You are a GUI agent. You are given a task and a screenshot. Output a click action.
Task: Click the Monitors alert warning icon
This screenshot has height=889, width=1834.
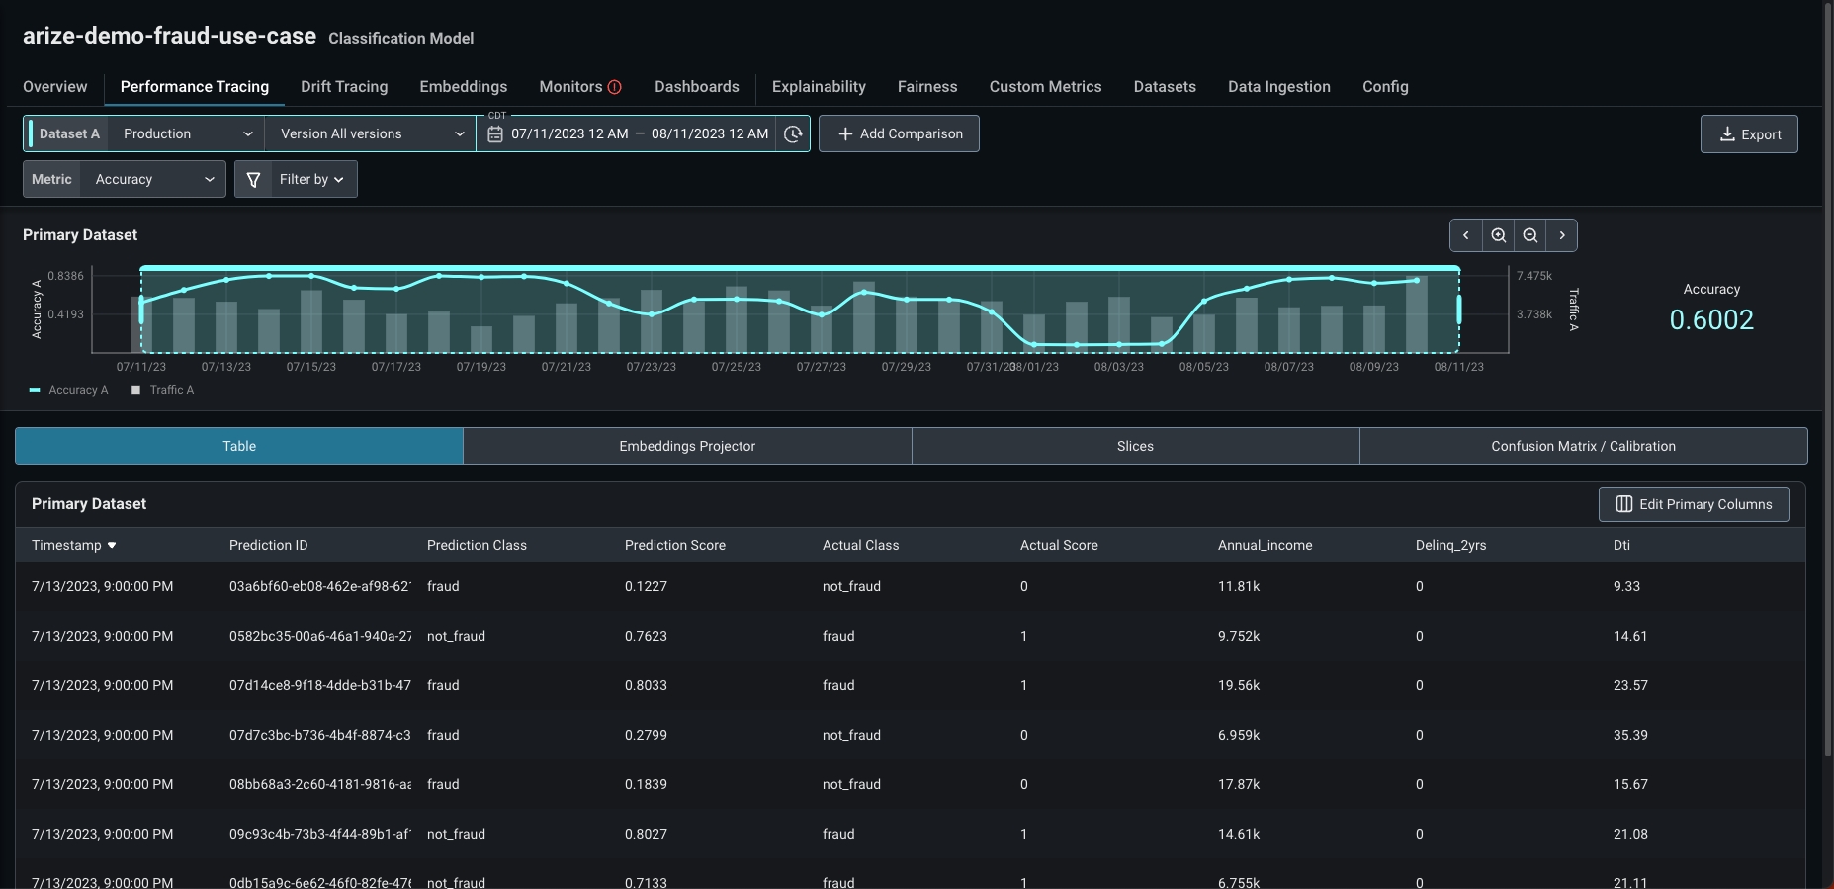pos(615,87)
